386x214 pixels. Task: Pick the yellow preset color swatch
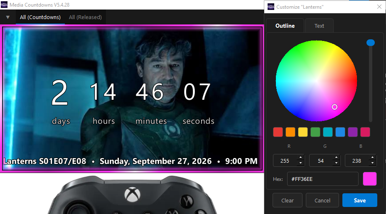point(303,132)
